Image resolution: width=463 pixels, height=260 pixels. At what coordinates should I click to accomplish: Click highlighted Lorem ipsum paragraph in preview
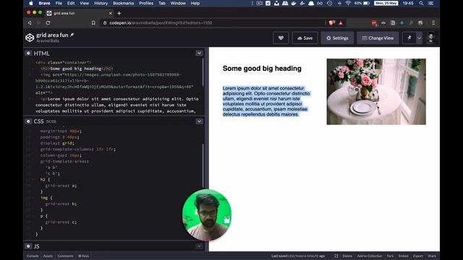(266, 101)
